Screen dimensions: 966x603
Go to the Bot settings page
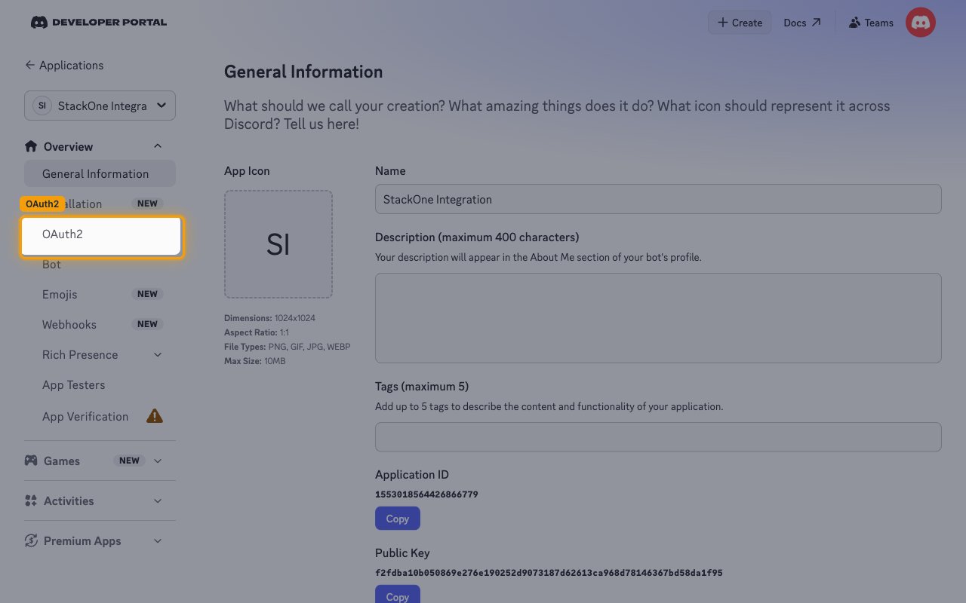pos(100,265)
